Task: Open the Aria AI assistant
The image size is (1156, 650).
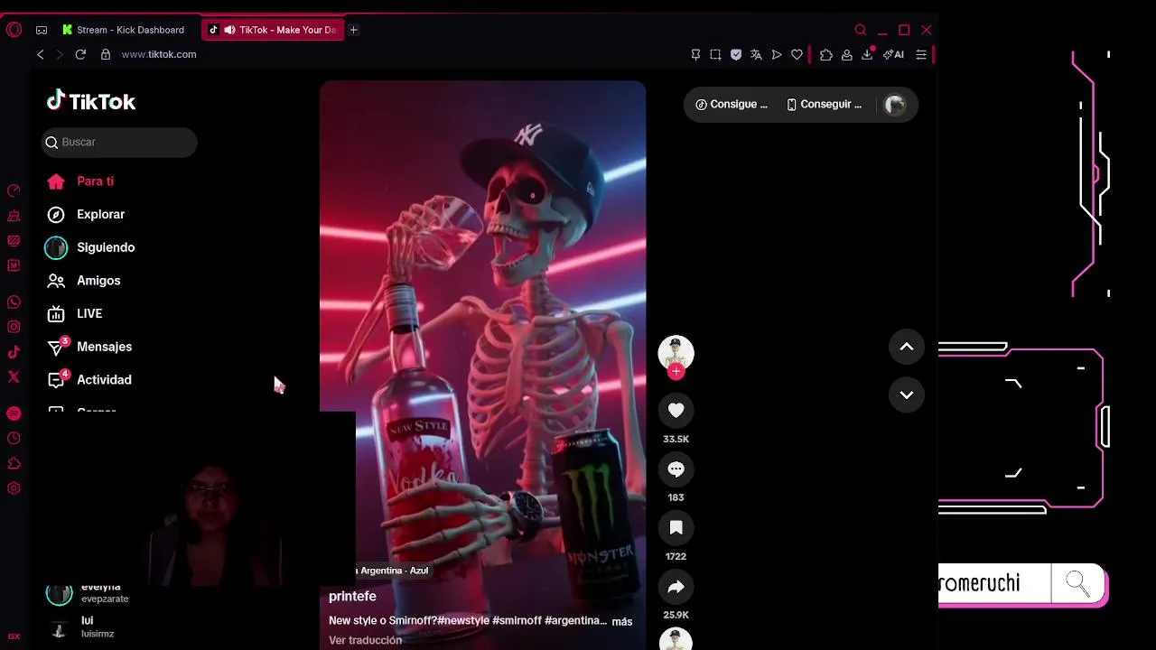Action: (x=893, y=54)
